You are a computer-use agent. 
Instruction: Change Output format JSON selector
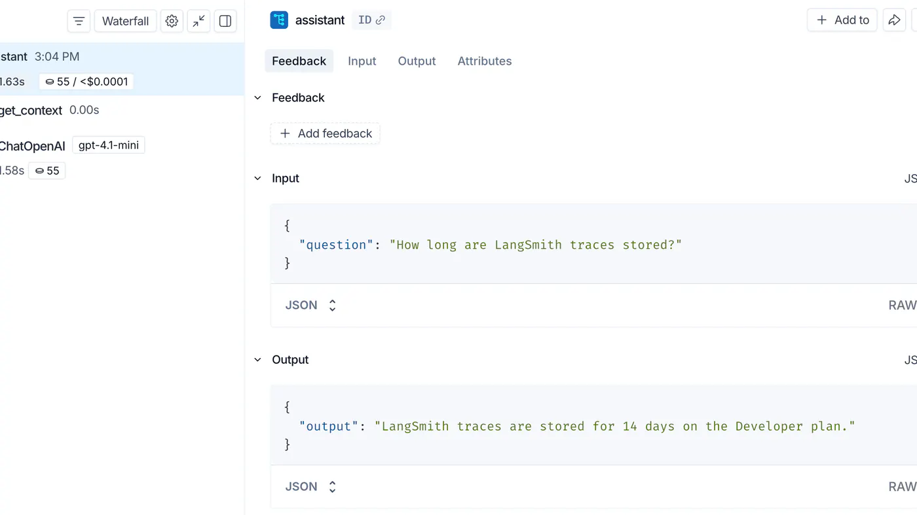[x=311, y=486]
